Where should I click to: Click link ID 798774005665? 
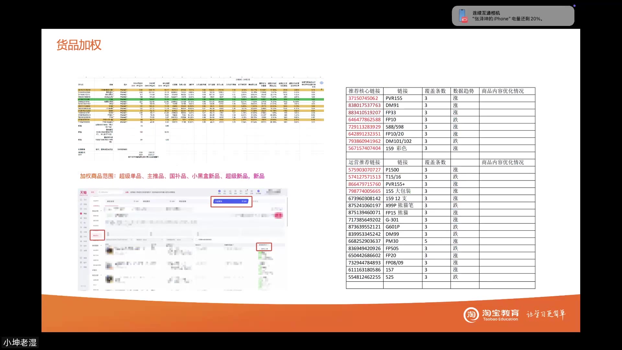(x=364, y=191)
